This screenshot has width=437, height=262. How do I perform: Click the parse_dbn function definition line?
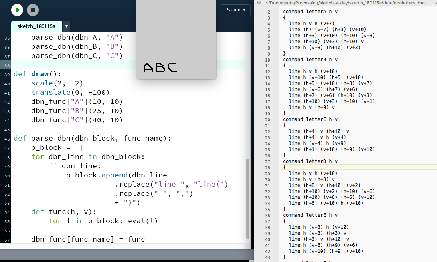pos(92,138)
